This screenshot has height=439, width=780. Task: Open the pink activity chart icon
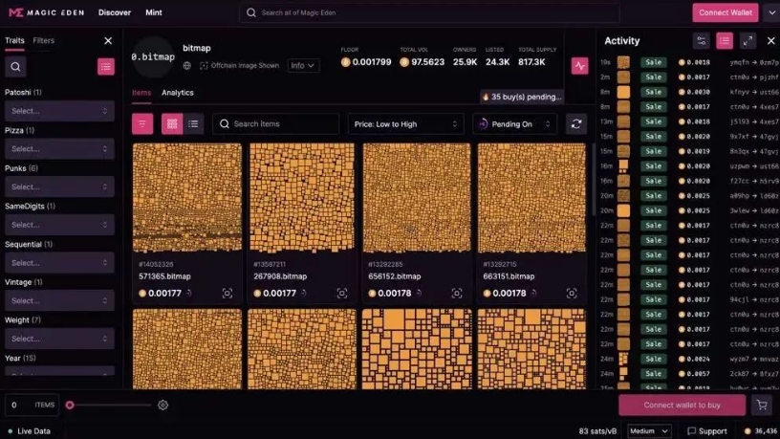(x=579, y=66)
